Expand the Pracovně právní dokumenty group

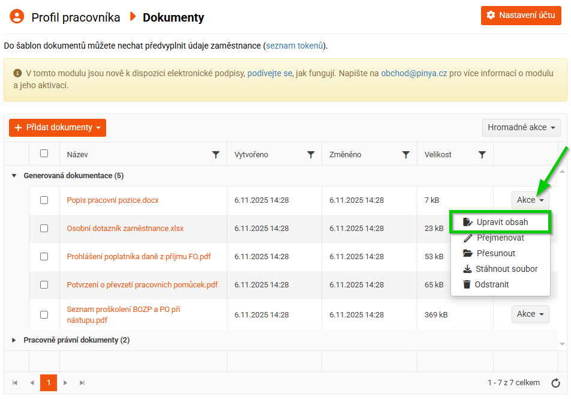point(14,340)
